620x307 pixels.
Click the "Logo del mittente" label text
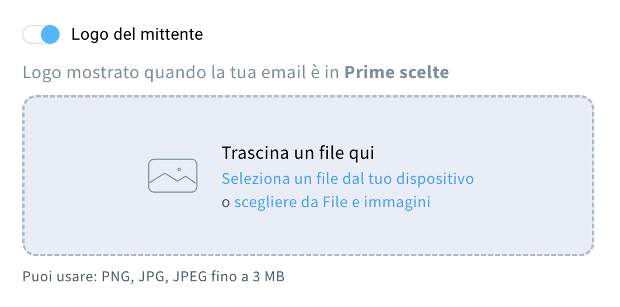[x=137, y=34]
